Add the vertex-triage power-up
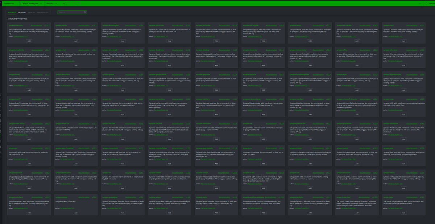This screenshot has height=224, width=435. (403, 213)
